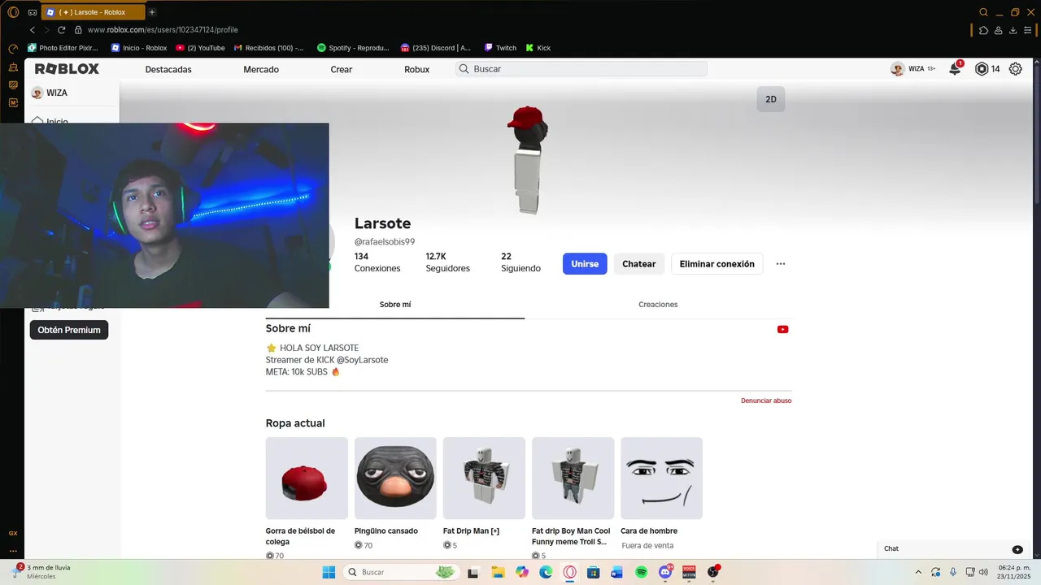Screen dimensions: 1041x585
Task: Open the Twitch bookmark
Action: [x=501, y=48]
